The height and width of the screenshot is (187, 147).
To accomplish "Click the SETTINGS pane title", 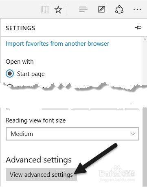I will (20, 28).
